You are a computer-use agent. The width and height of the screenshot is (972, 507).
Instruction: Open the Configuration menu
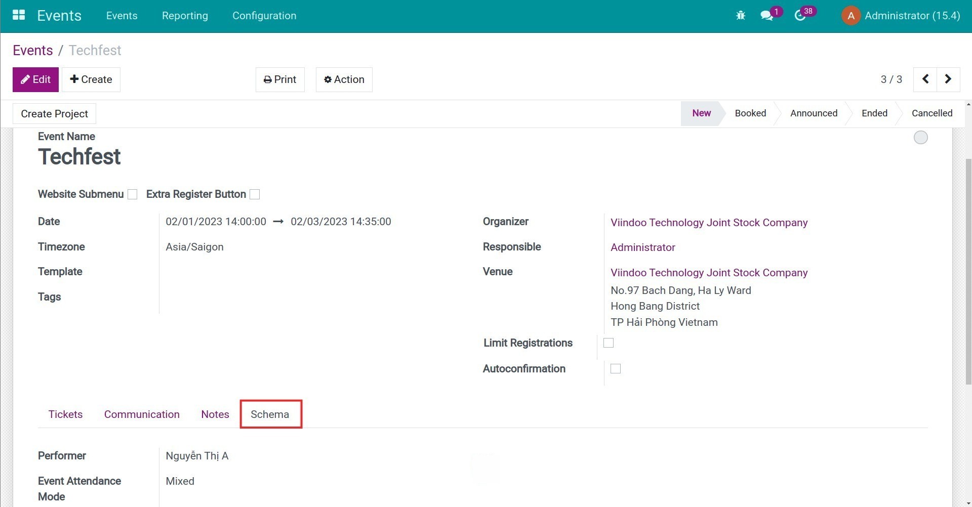pyautogui.click(x=264, y=16)
